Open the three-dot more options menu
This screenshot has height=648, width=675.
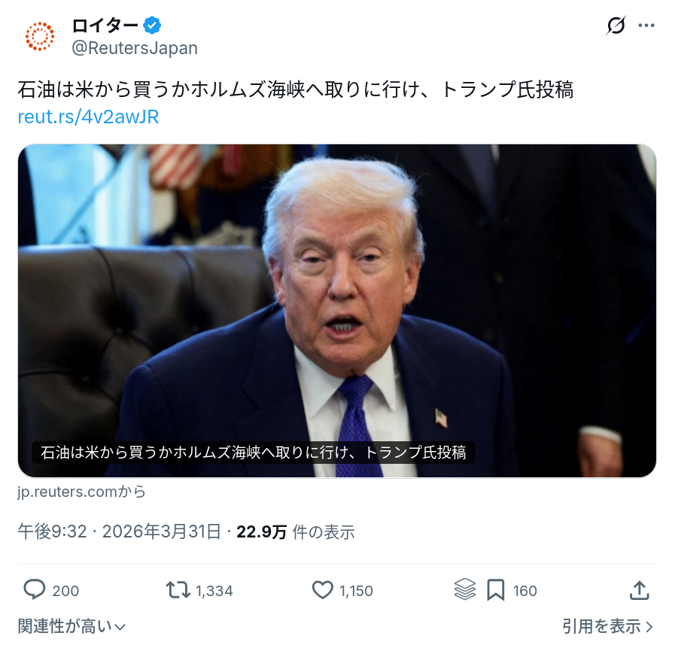pyautogui.click(x=646, y=26)
